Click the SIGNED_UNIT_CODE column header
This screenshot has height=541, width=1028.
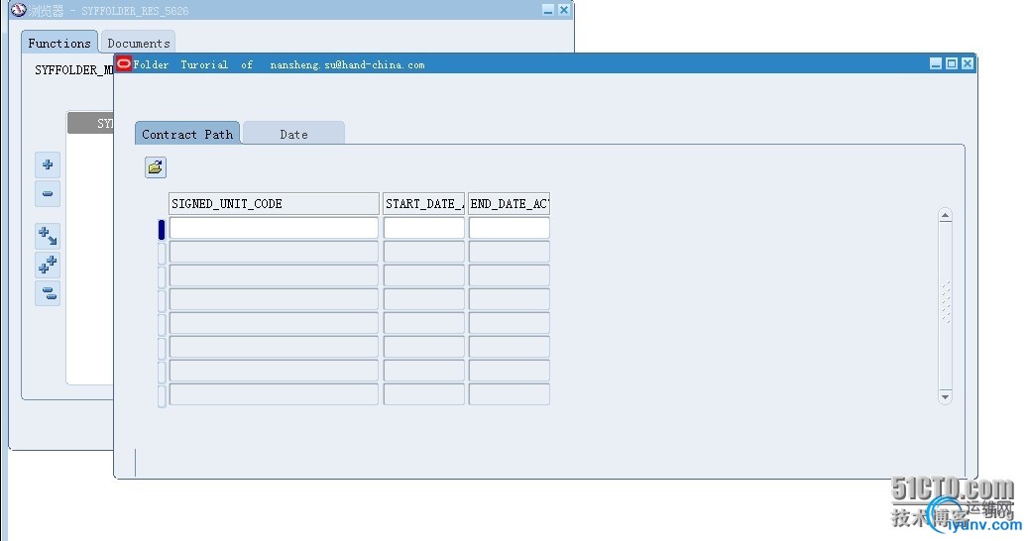pos(274,204)
